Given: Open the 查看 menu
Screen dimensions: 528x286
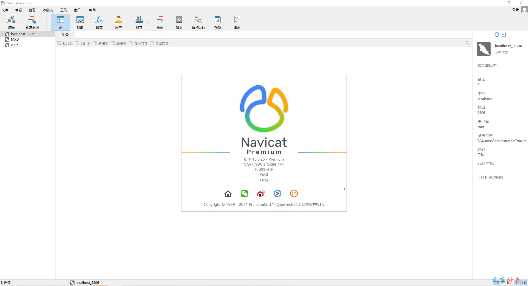Looking at the screenshot, I should pyautogui.click(x=32, y=10).
